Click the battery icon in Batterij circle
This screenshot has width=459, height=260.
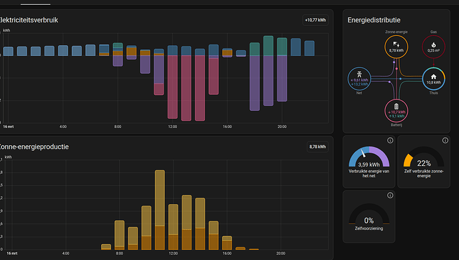point(396,107)
